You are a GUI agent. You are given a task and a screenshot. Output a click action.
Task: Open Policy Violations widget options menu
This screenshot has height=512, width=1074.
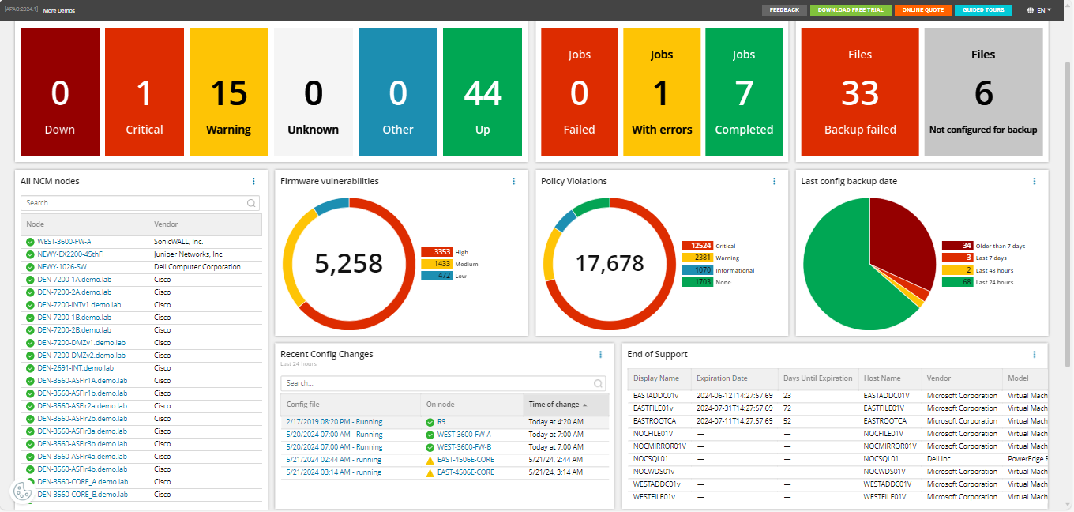click(x=774, y=181)
